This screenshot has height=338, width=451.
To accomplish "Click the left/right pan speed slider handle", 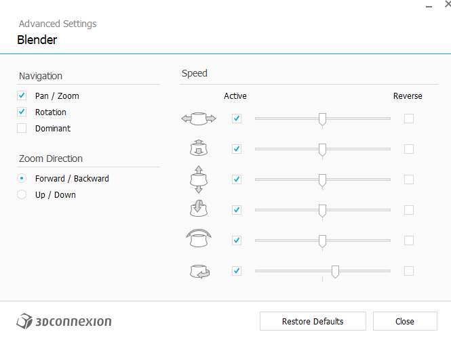I will click(322, 119).
